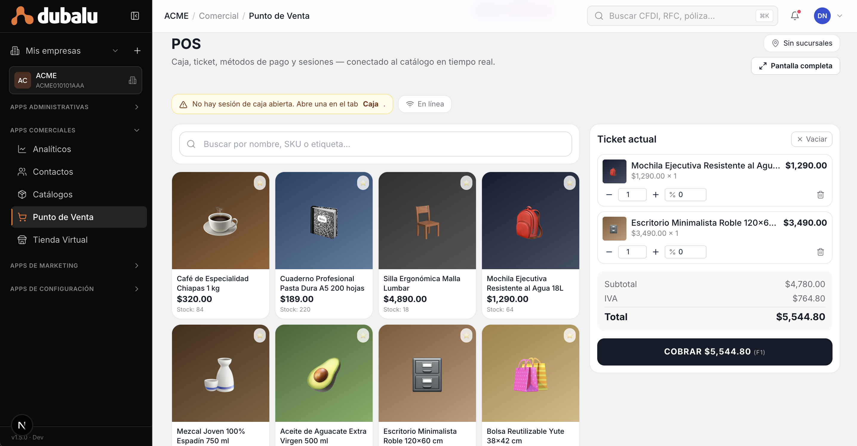The height and width of the screenshot is (446, 857).
Task: Remove Escritorio Minimalista with the trash icon
Action: (x=820, y=252)
